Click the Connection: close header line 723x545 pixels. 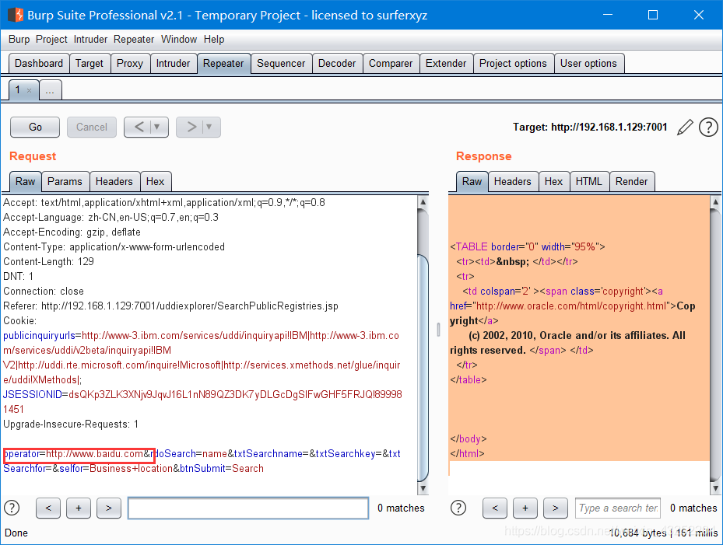click(44, 291)
